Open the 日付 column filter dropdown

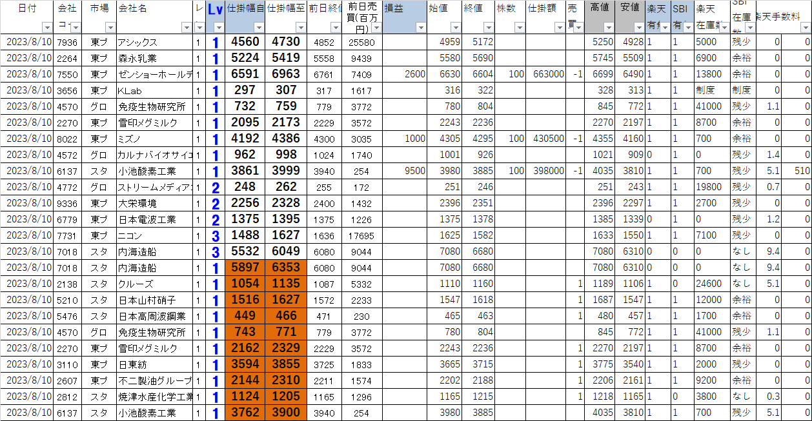click(x=46, y=28)
